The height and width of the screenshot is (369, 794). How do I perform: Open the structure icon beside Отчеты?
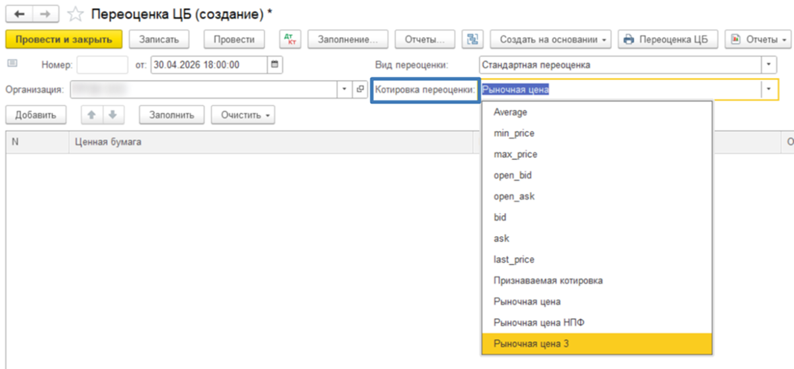coord(472,39)
